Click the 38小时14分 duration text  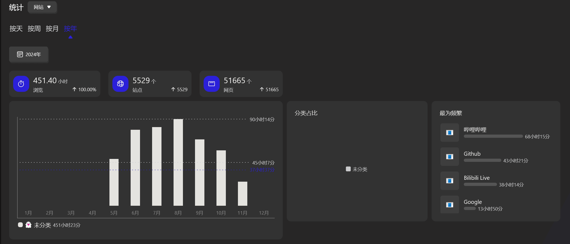point(511,185)
